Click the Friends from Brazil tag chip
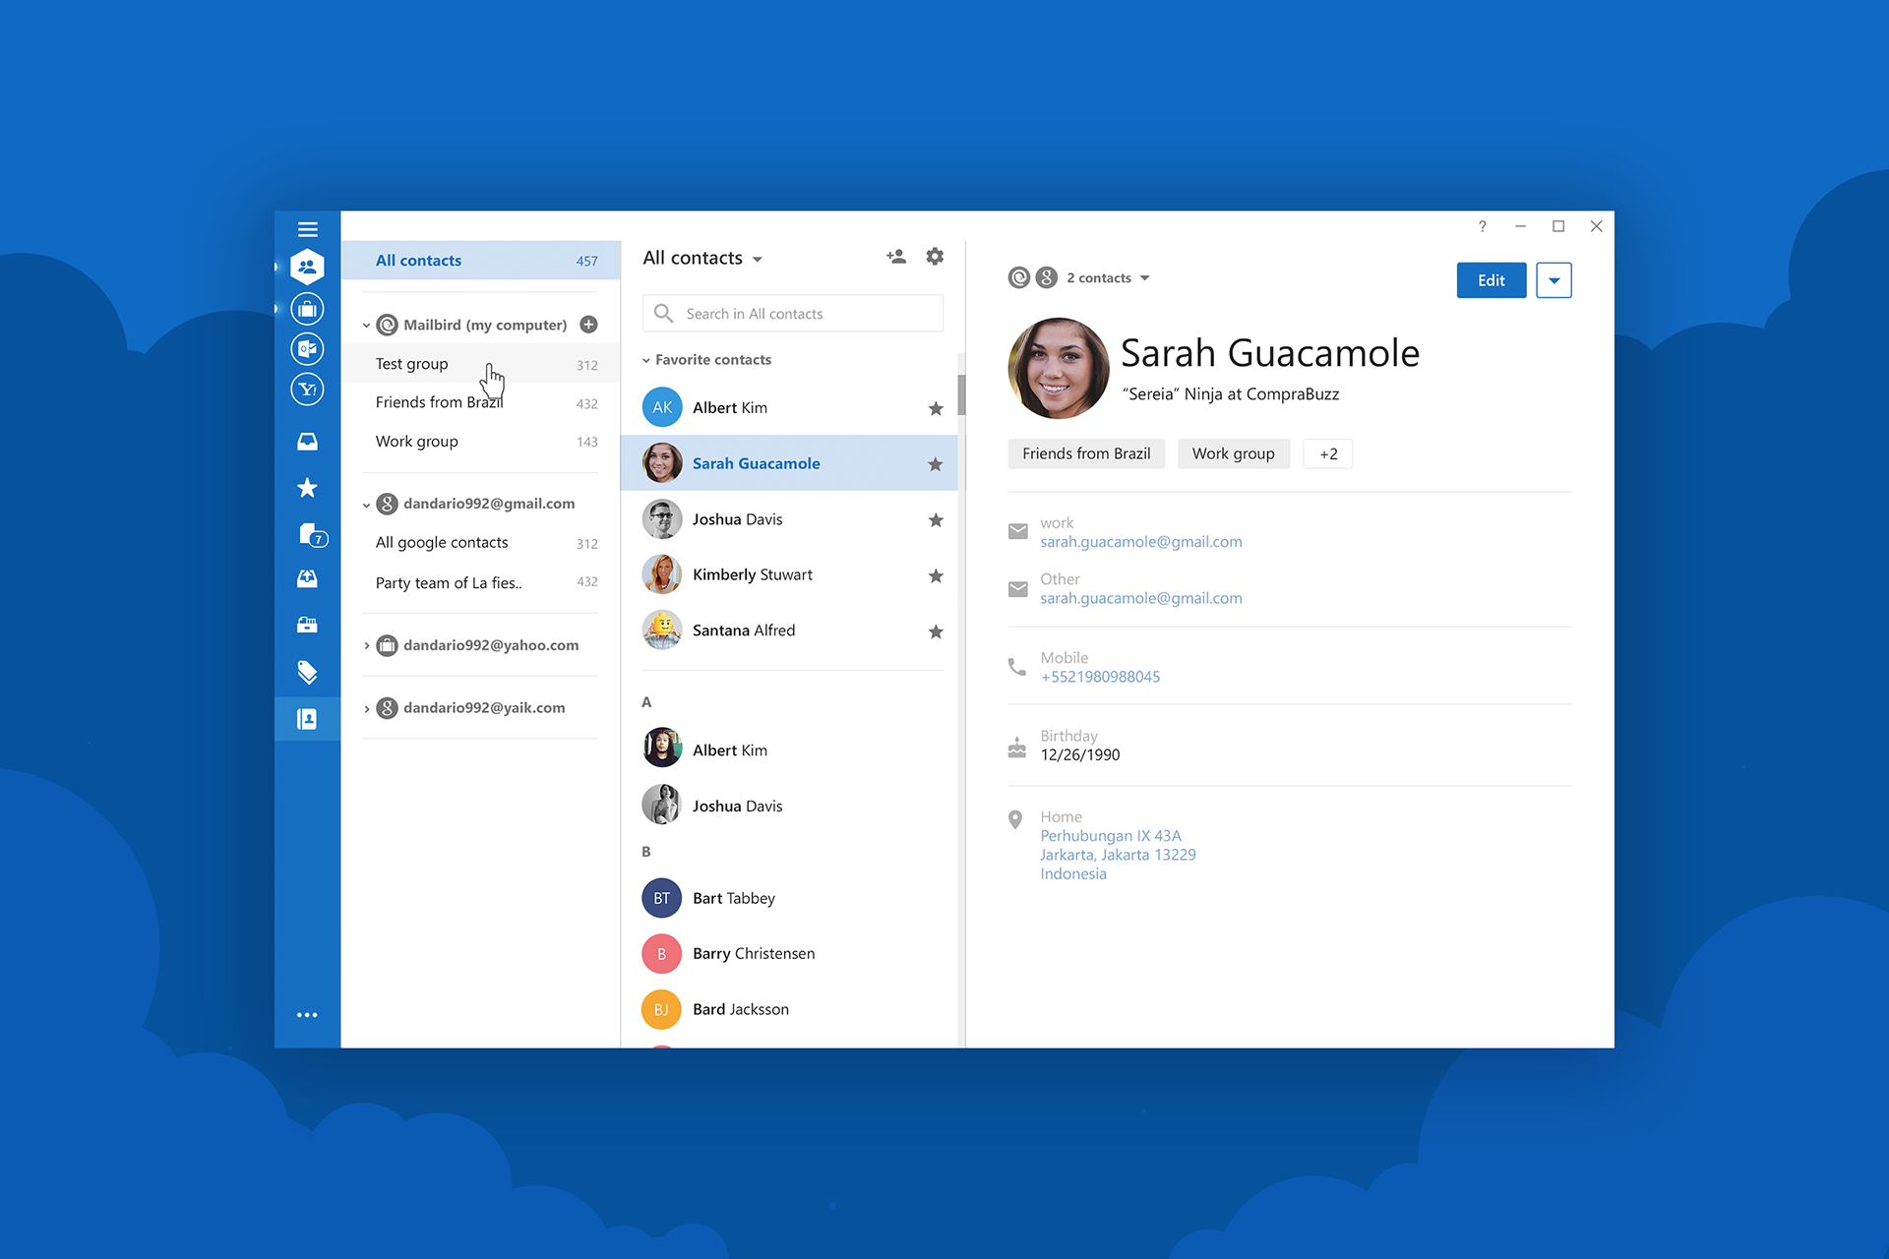The image size is (1889, 1259). pos(1086,453)
